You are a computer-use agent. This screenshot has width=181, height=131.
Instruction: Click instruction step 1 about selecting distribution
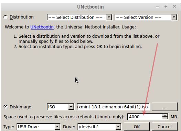(86, 39)
